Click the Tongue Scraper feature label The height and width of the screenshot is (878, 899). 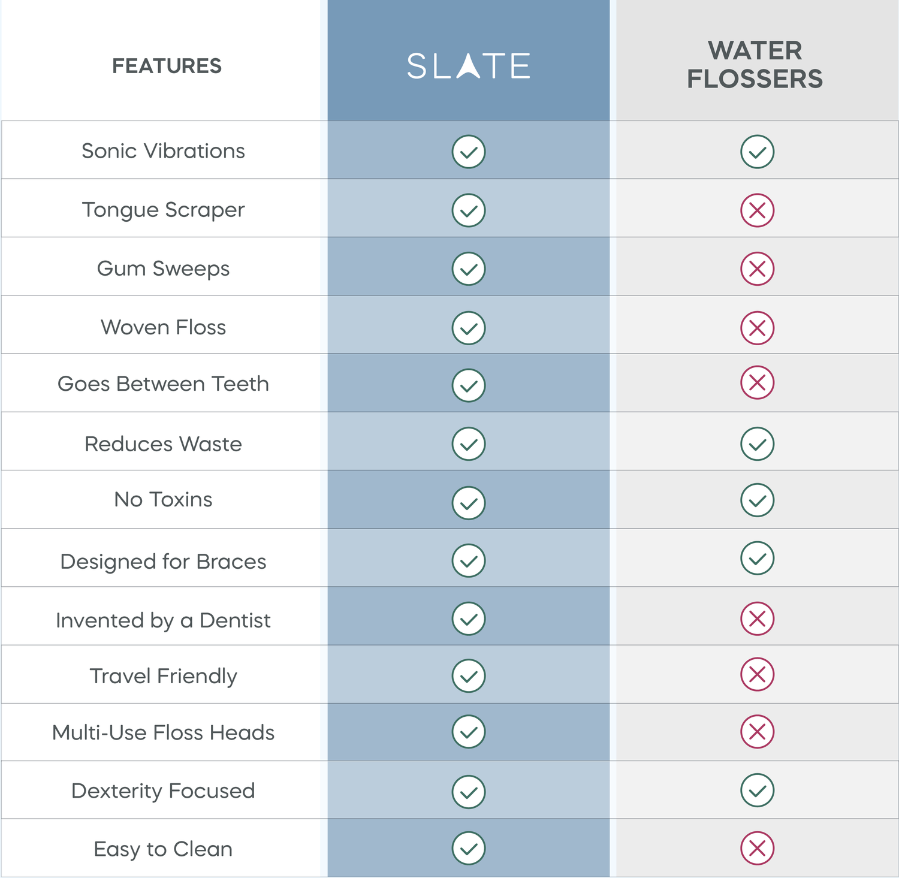click(163, 210)
